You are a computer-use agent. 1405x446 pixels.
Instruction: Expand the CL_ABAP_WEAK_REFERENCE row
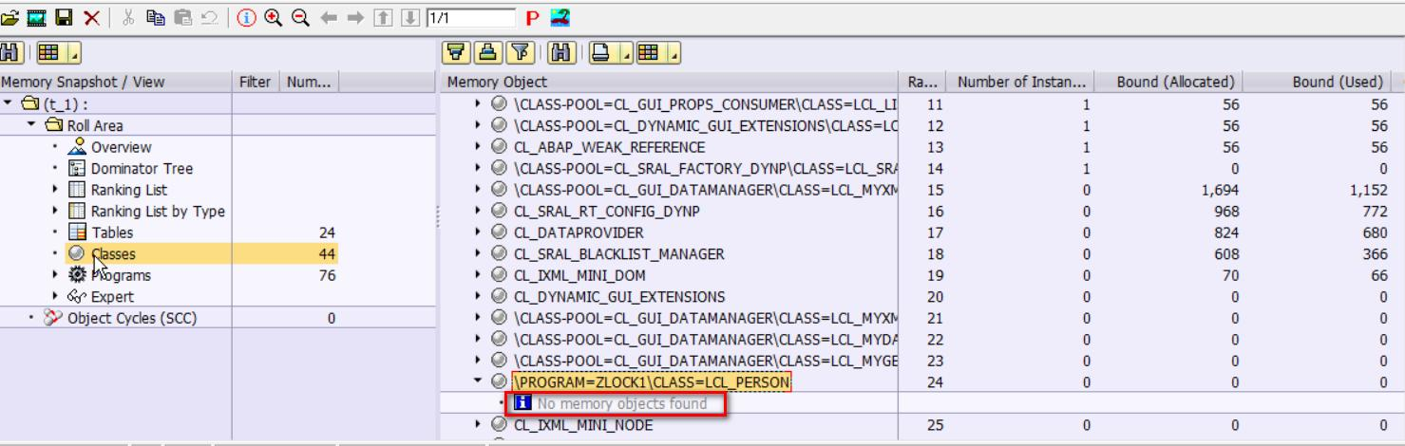[479, 147]
